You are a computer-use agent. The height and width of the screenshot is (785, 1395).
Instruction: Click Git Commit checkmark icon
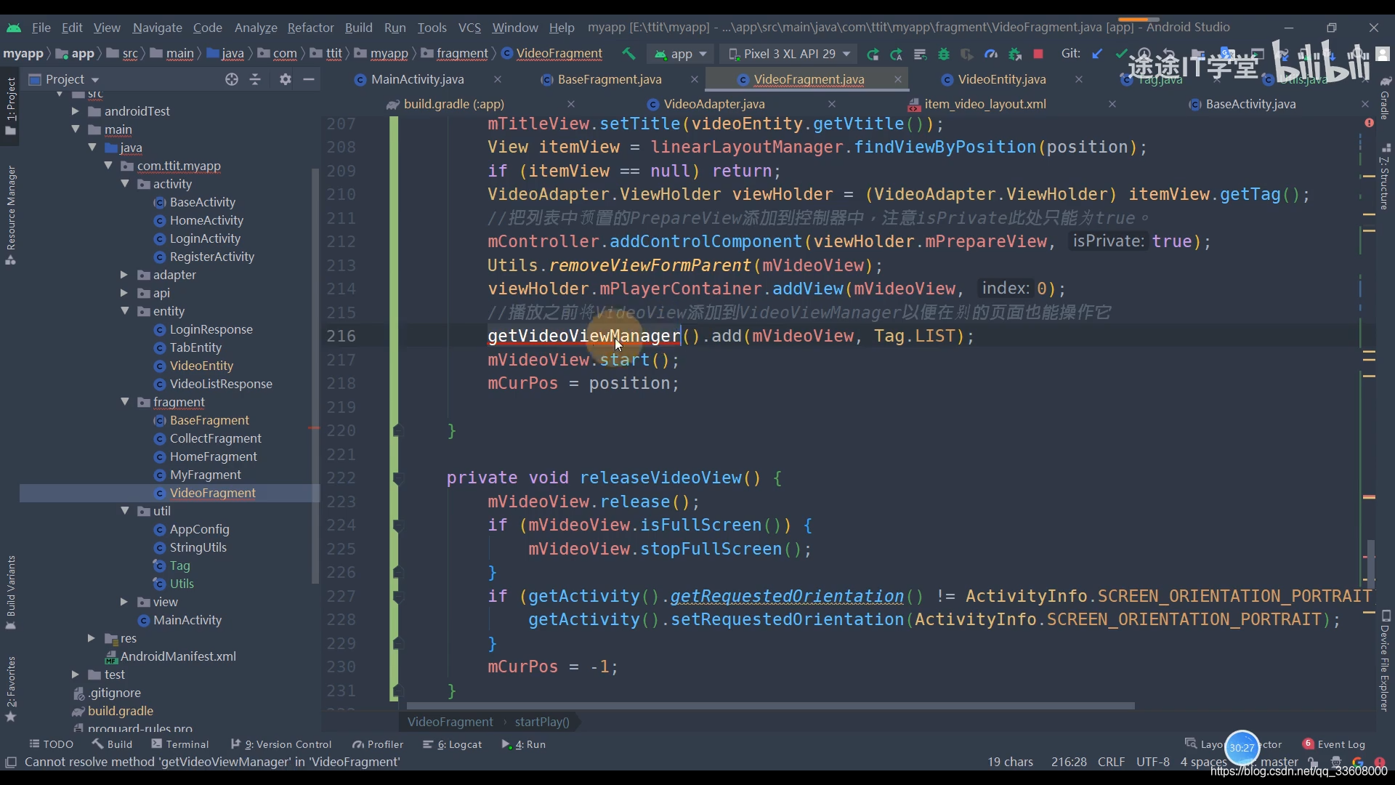click(1121, 54)
